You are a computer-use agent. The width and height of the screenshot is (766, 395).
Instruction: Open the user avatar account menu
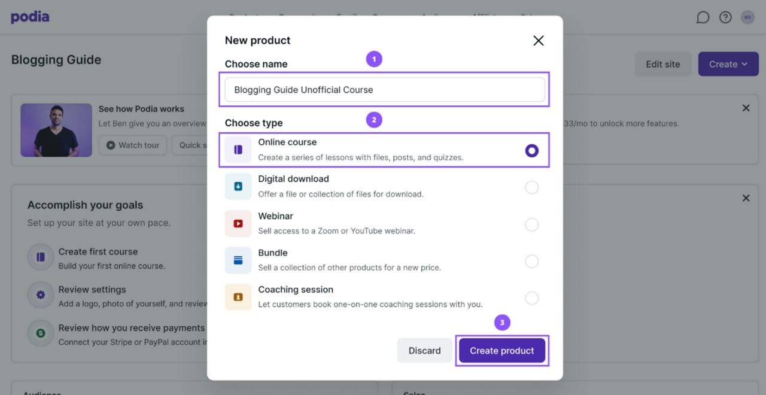[747, 17]
